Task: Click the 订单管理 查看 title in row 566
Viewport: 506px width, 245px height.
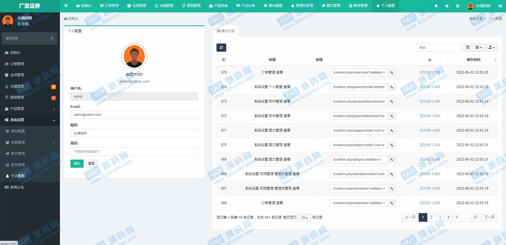Action: tap(272, 203)
